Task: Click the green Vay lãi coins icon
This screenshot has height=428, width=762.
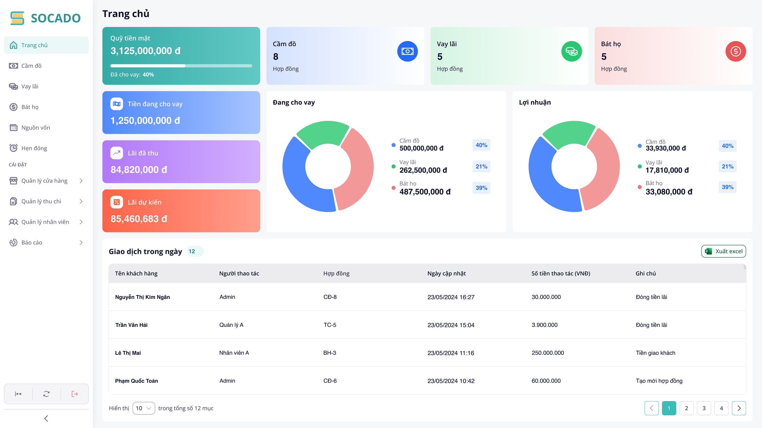Action: tap(571, 51)
